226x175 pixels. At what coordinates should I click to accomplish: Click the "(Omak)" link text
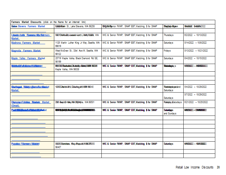point(15,106)
